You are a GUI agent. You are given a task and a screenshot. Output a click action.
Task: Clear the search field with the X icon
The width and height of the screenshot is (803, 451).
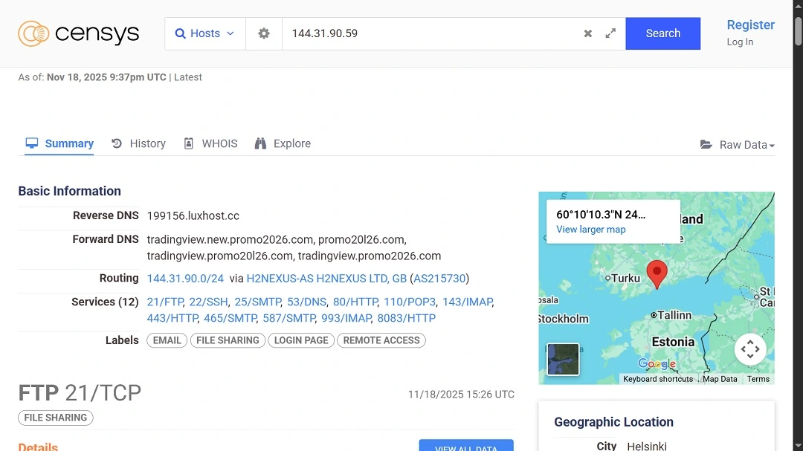pos(587,33)
